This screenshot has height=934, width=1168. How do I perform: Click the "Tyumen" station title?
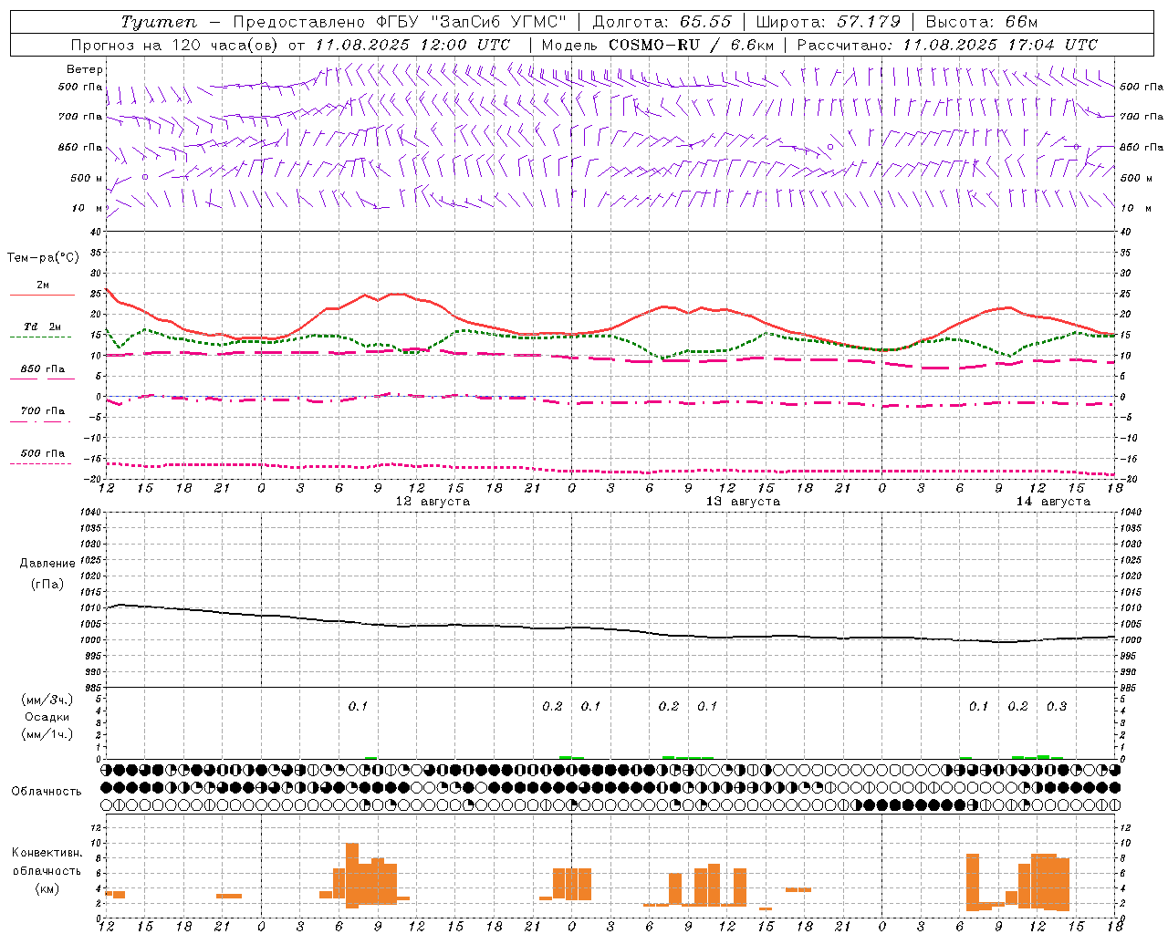pyautogui.click(x=159, y=22)
